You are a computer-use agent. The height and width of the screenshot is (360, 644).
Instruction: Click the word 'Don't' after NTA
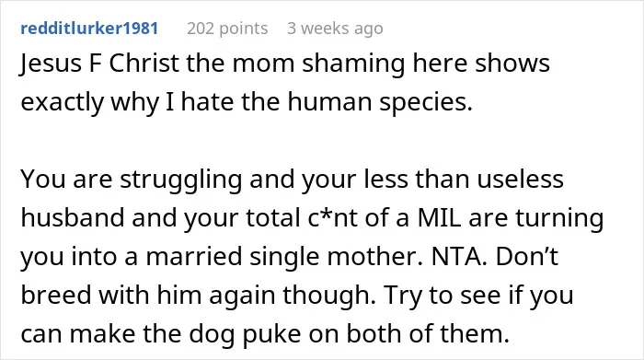pyautogui.click(x=526, y=257)
